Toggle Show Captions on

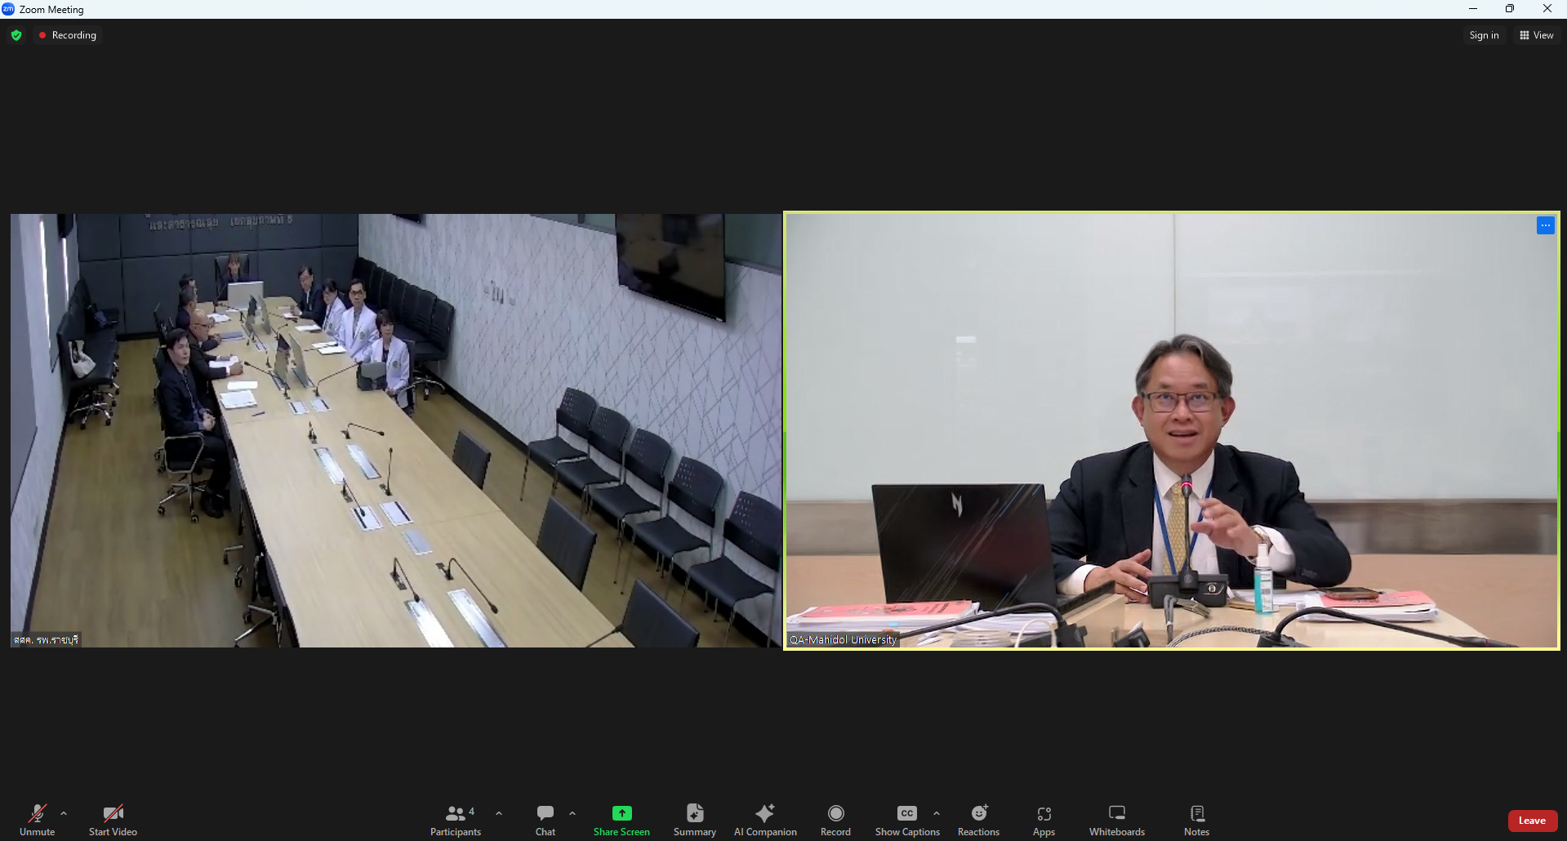906,819
